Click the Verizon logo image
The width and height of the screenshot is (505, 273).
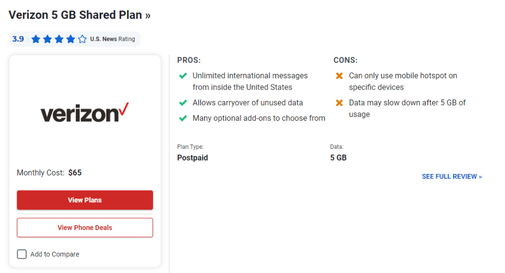click(84, 113)
